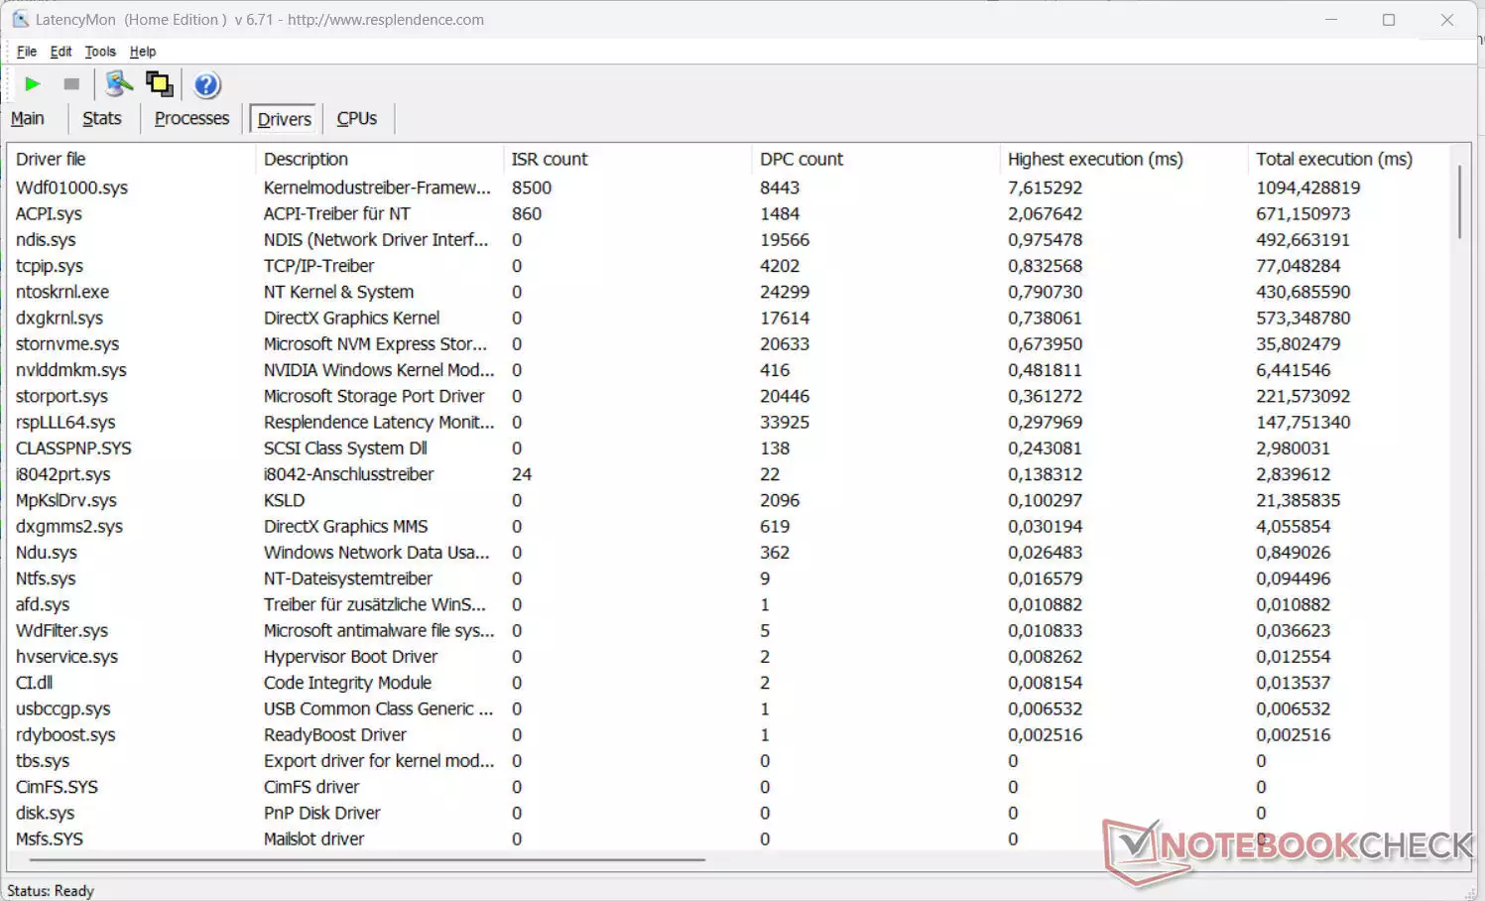Select the Wdf01000.sys row

pos(729,188)
